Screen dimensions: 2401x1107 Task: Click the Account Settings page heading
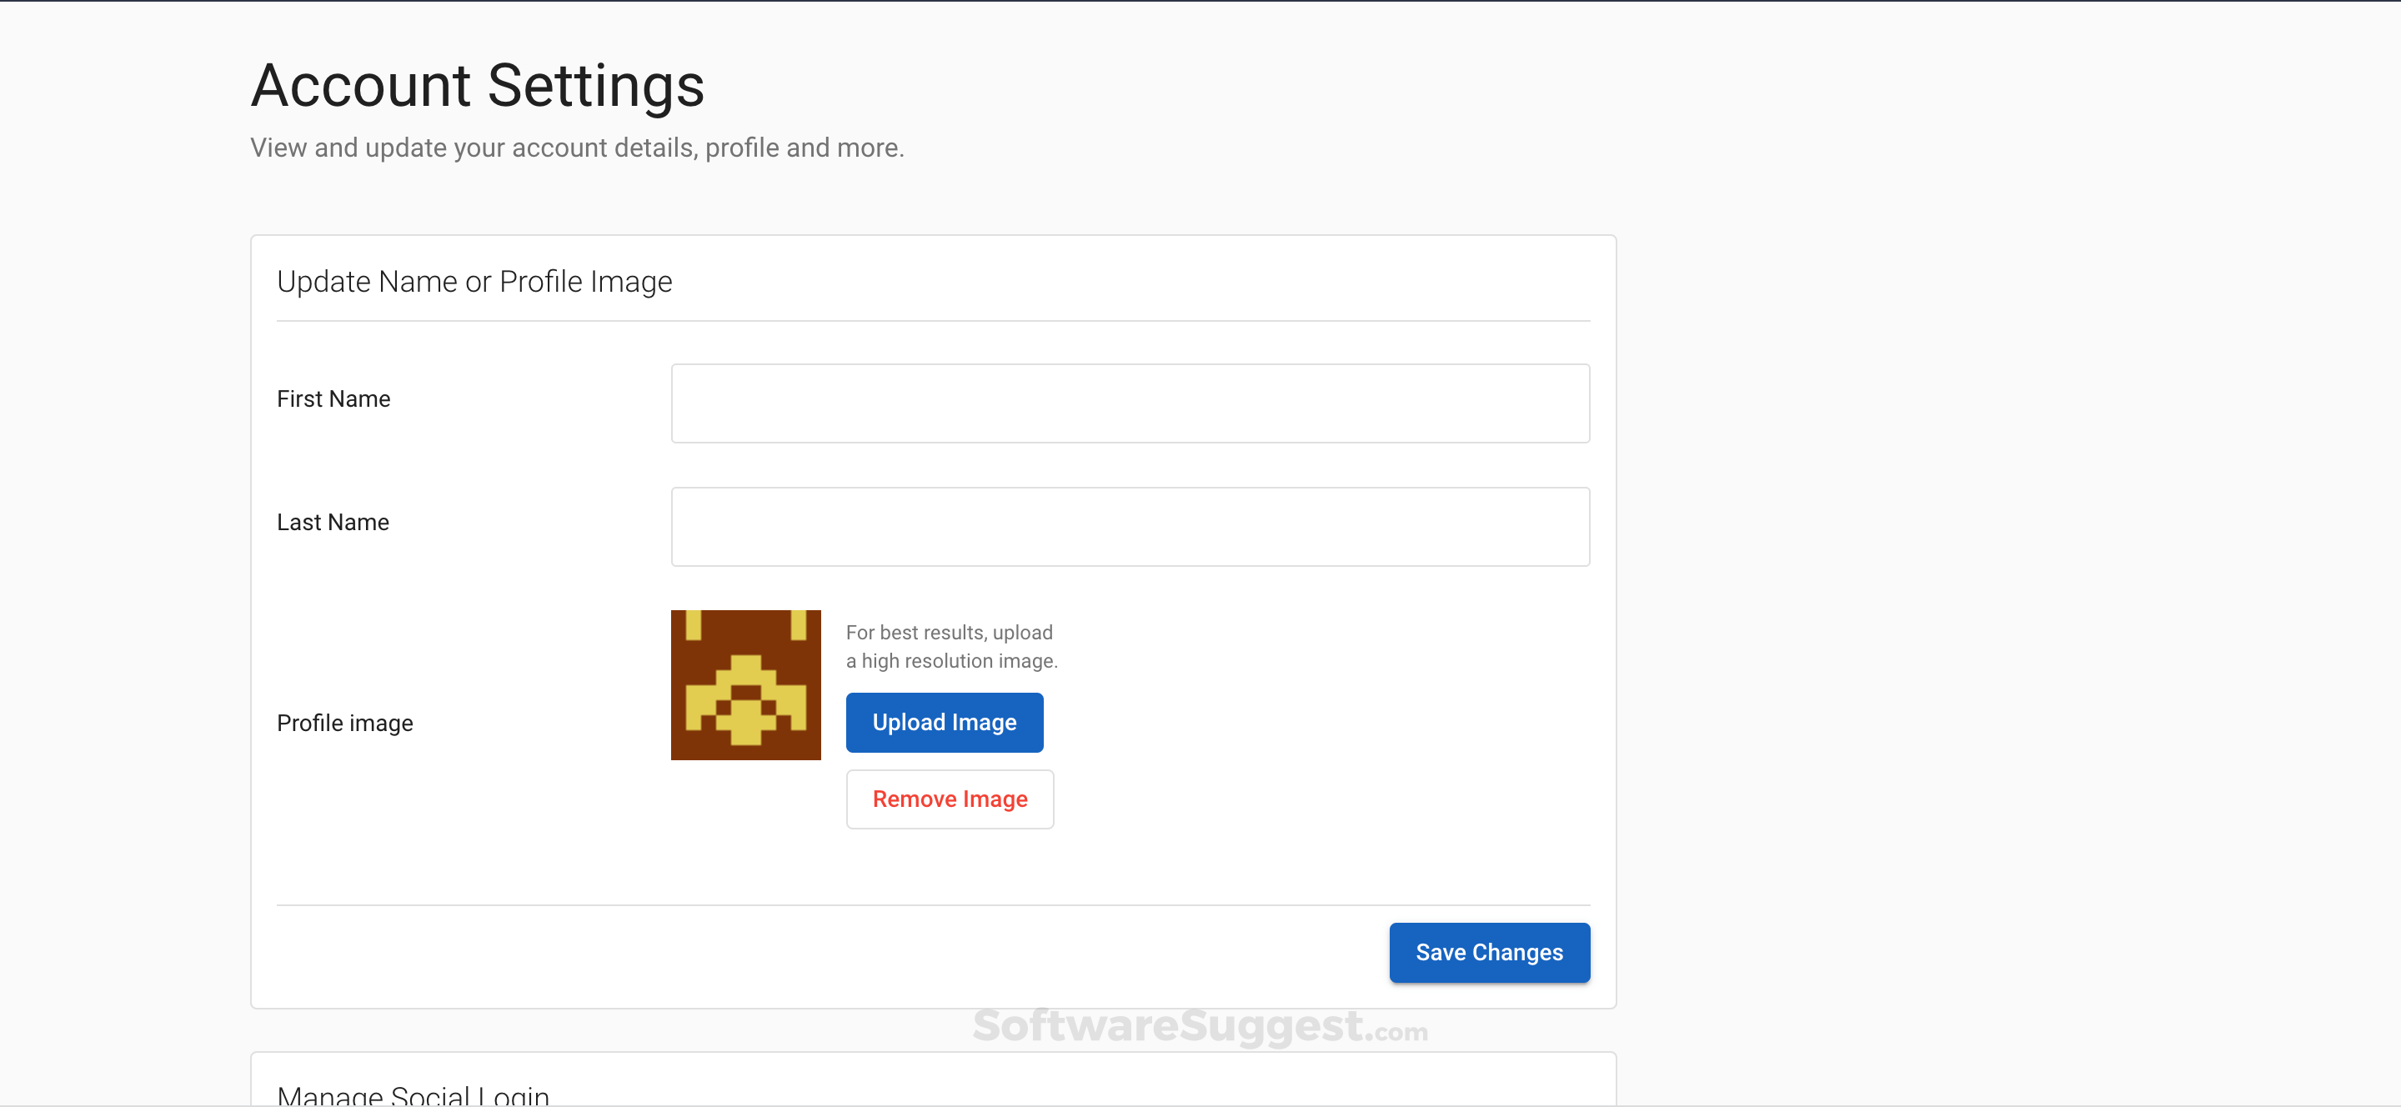click(477, 86)
